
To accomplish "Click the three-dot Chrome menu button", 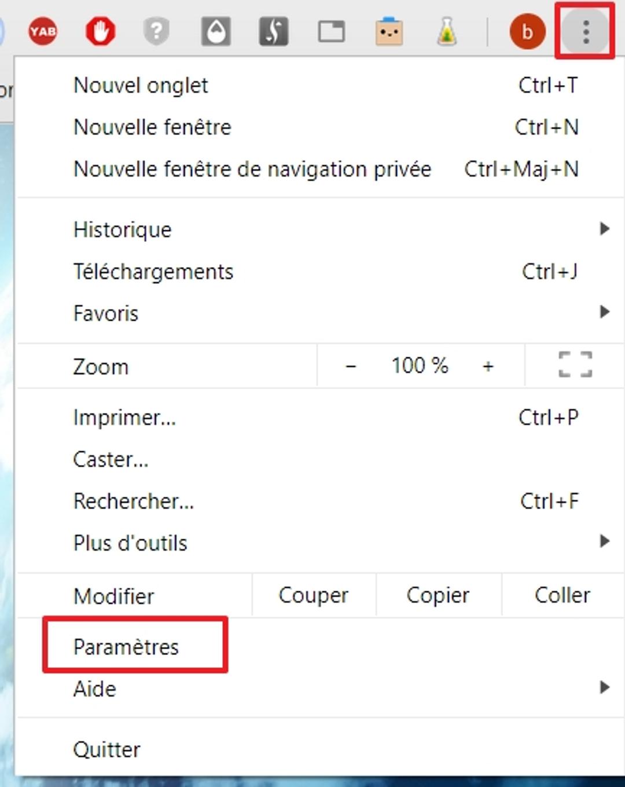I will tap(586, 31).
